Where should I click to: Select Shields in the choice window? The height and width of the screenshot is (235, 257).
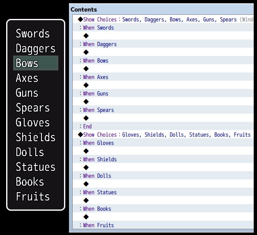coord(36,137)
